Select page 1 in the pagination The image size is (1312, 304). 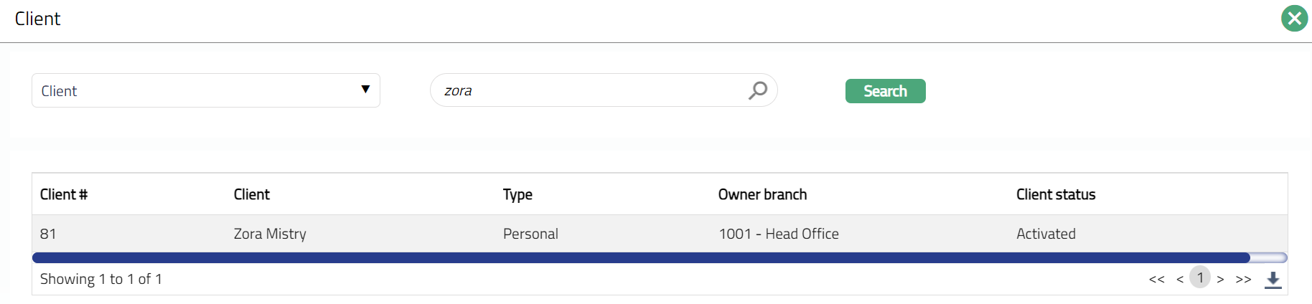pos(1200,277)
